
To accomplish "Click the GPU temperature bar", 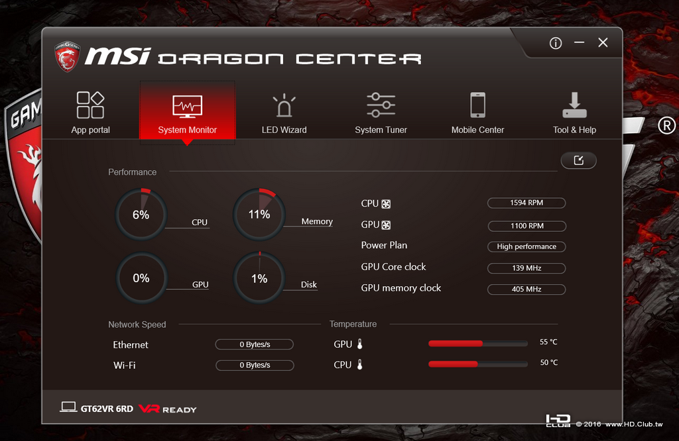I will [x=477, y=343].
